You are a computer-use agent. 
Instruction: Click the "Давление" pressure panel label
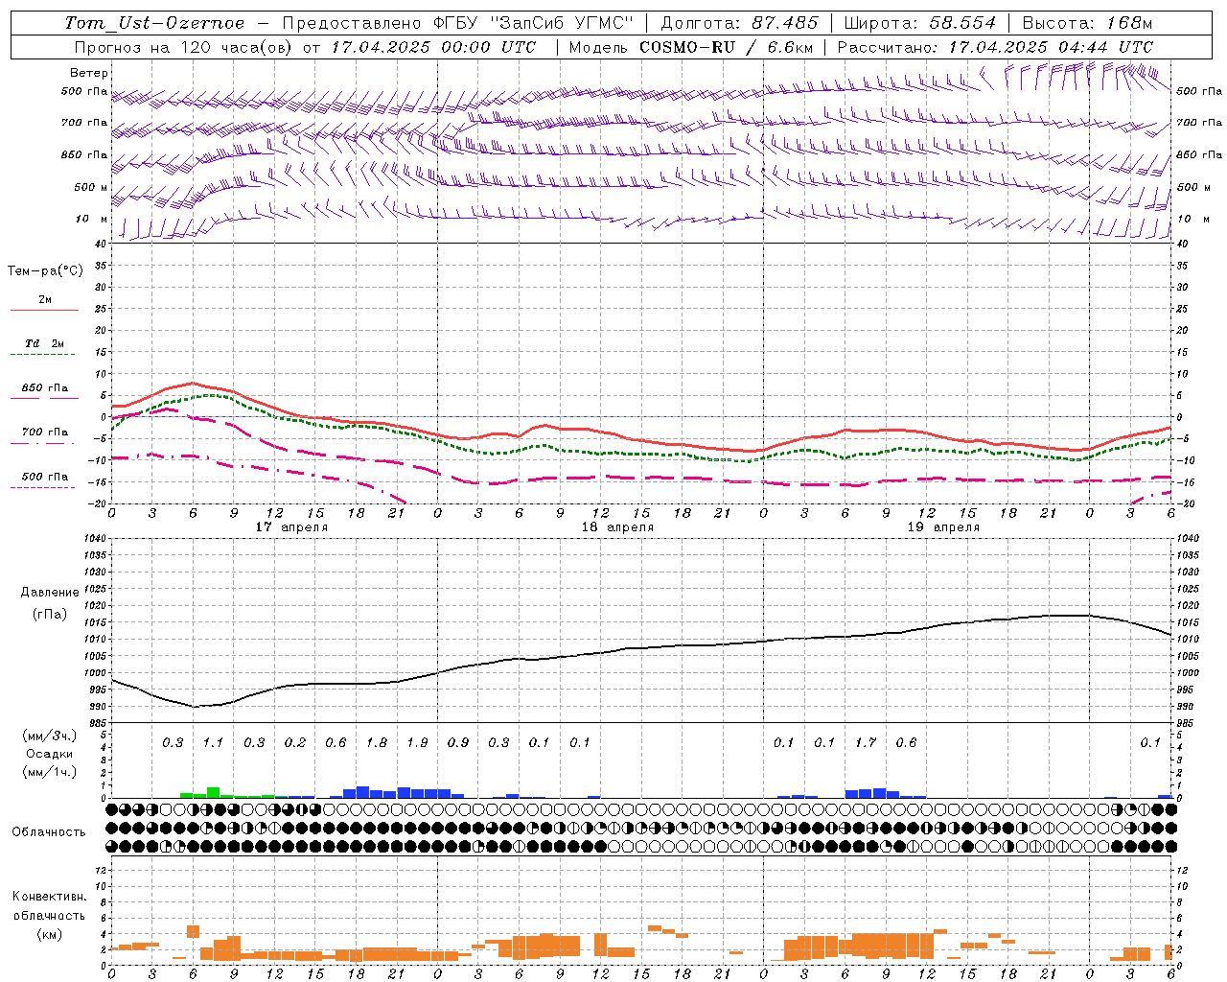50,593
